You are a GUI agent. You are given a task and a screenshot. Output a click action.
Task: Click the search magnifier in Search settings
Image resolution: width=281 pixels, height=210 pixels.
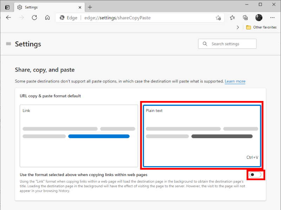pyautogui.click(x=205, y=44)
